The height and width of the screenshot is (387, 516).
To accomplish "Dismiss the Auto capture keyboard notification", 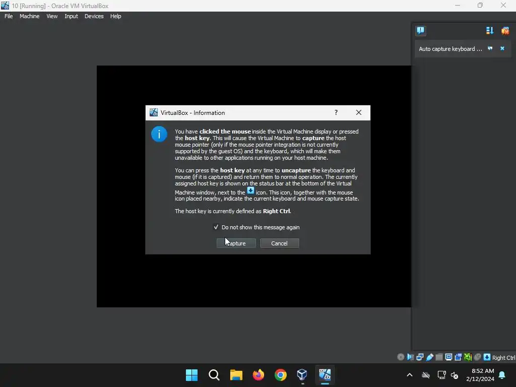I will pos(502,48).
